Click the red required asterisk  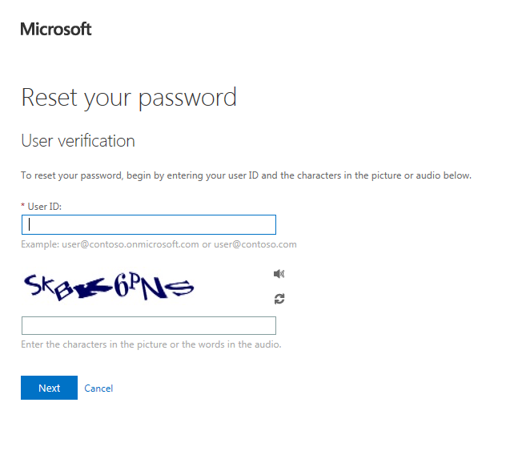(23, 205)
